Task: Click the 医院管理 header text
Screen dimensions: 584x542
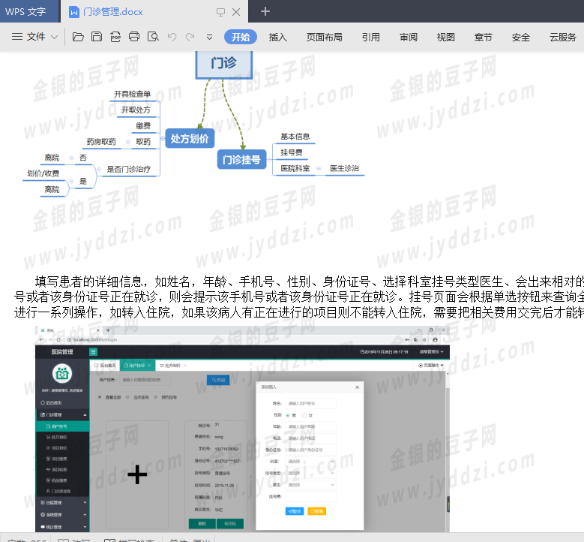Action: [x=62, y=352]
